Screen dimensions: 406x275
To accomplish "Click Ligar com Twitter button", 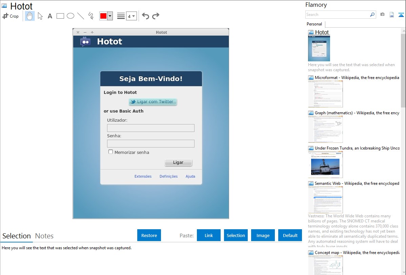I will coord(153,102).
